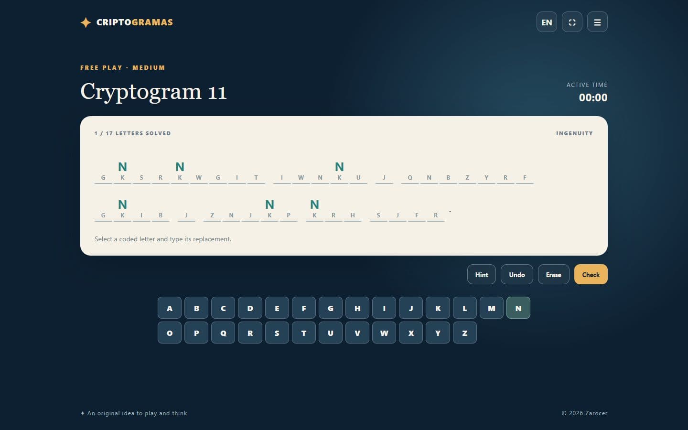This screenshot has height=430, width=688.
Task: Undo the last move
Action: click(x=517, y=274)
